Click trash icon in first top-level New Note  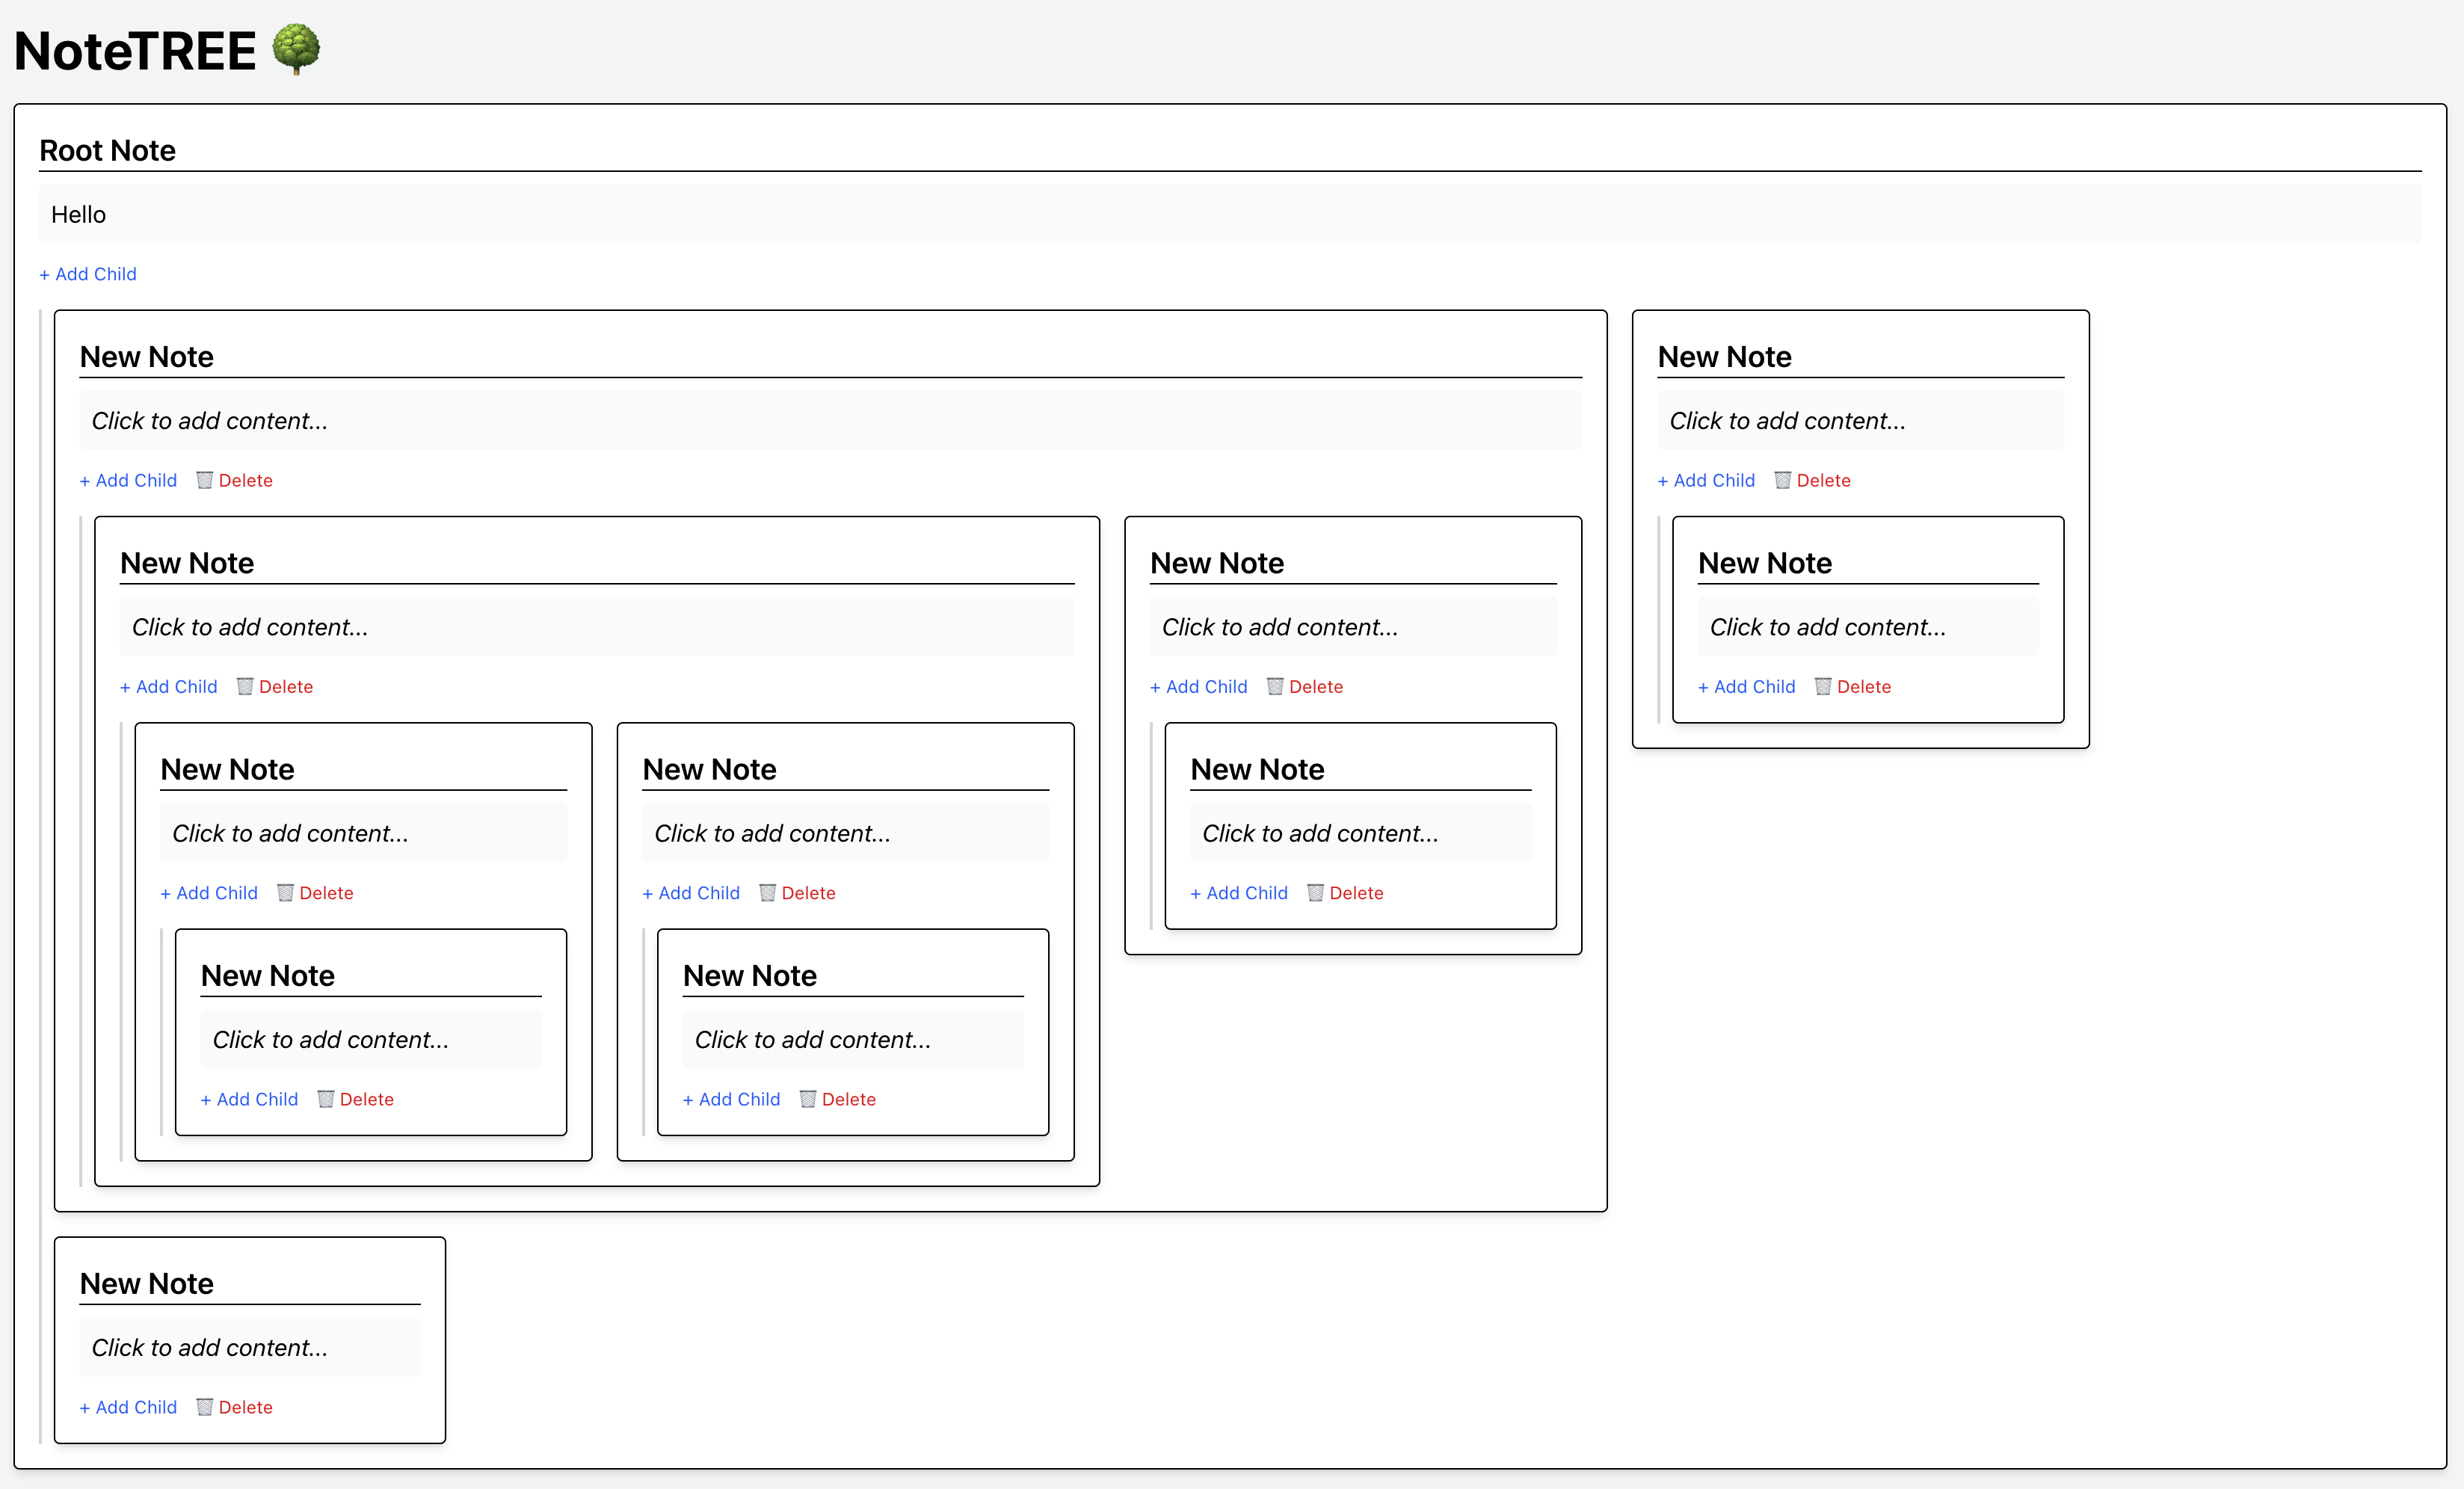205,480
